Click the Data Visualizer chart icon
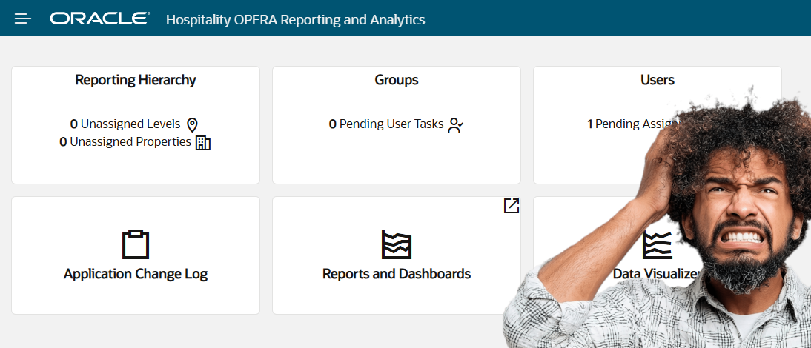Viewport: 811px width, 348px height. [x=658, y=244]
